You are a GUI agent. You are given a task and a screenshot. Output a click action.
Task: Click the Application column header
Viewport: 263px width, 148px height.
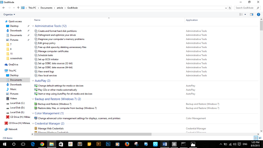(x=192, y=20)
